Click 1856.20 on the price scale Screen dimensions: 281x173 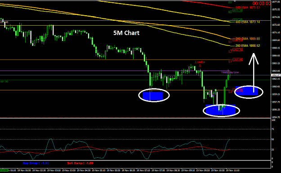point(276,110)
